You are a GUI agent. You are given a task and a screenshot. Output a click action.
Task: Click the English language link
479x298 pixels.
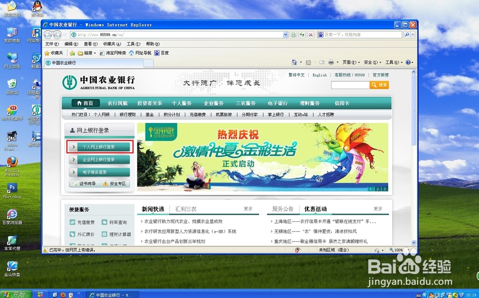pos(319,75)
